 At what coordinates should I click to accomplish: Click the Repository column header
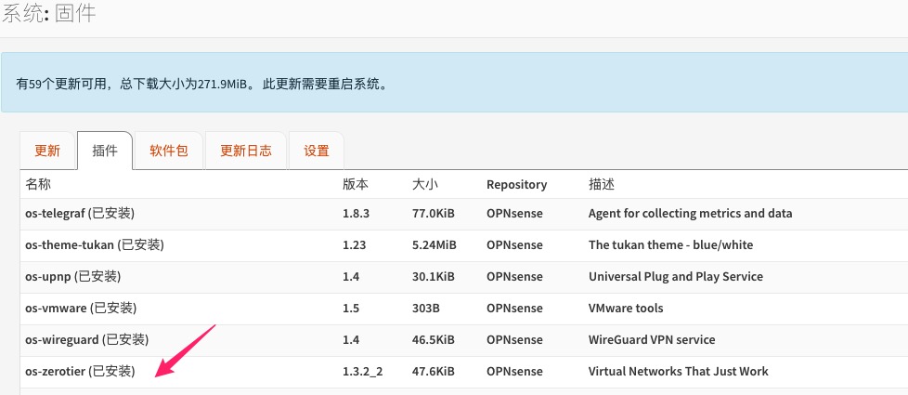pos(516,184)
